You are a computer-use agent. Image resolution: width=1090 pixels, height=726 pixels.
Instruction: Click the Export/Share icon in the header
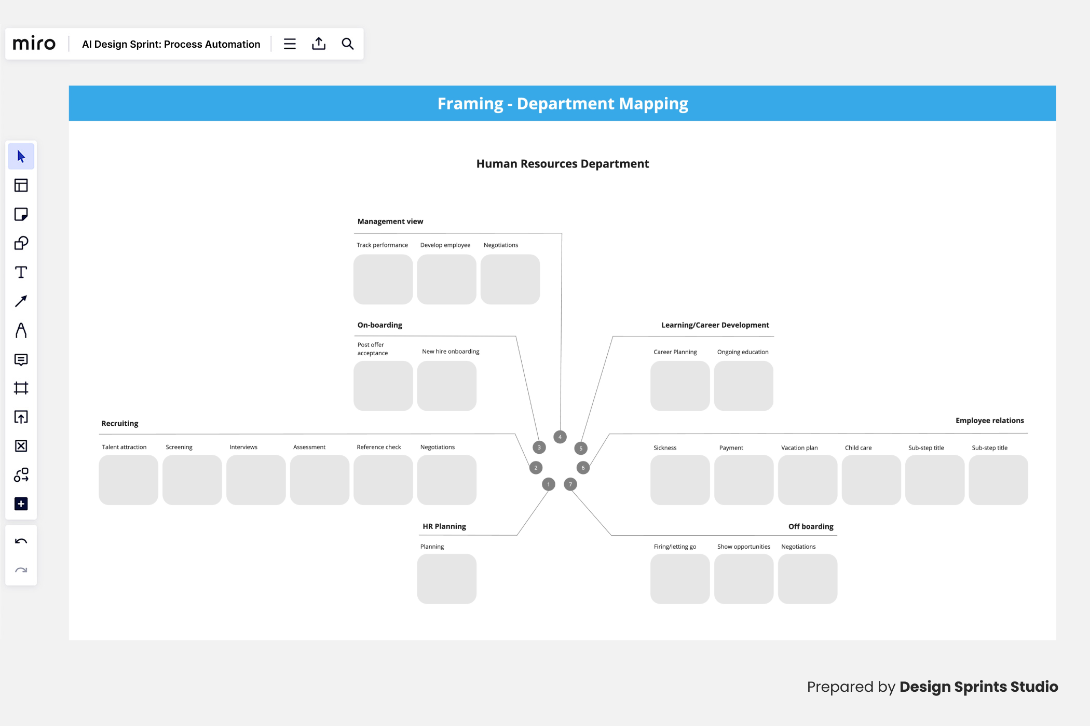(318, 44)
